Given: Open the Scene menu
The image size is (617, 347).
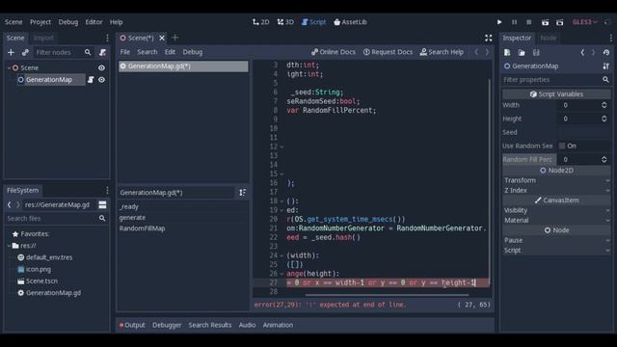Looking at the screenshot, I should click(13, 22).
